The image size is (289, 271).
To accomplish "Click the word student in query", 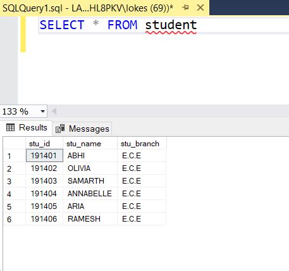I will tap(171, 25).
